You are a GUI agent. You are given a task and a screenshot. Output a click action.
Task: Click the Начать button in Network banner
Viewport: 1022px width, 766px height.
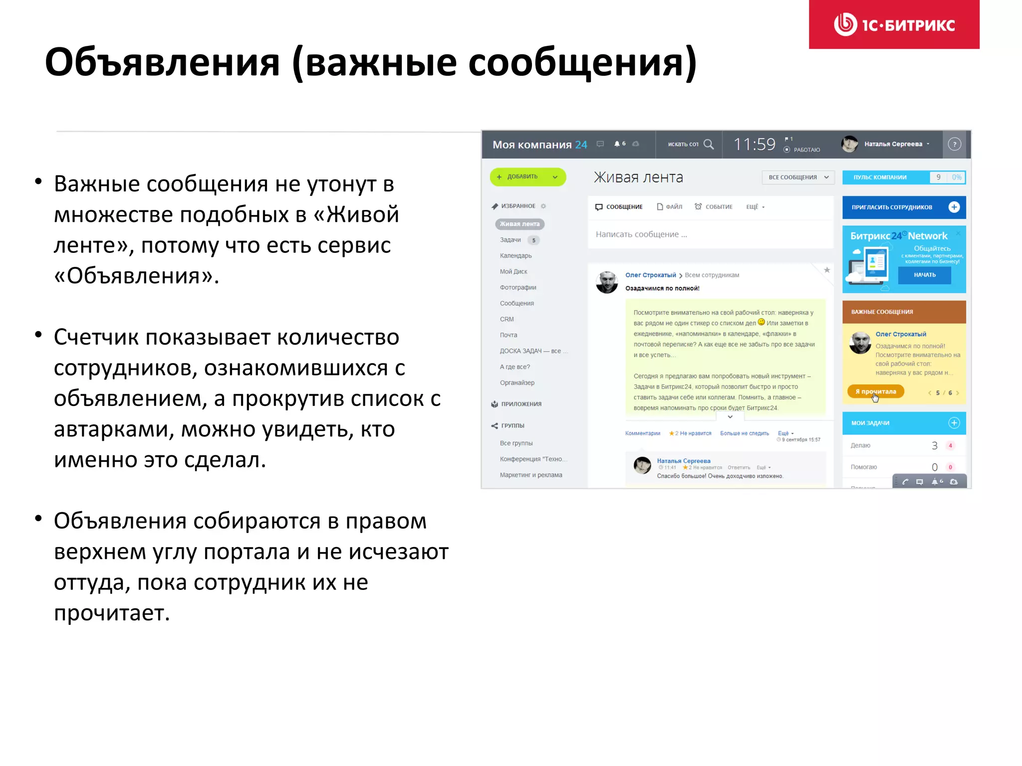point(925,275)
